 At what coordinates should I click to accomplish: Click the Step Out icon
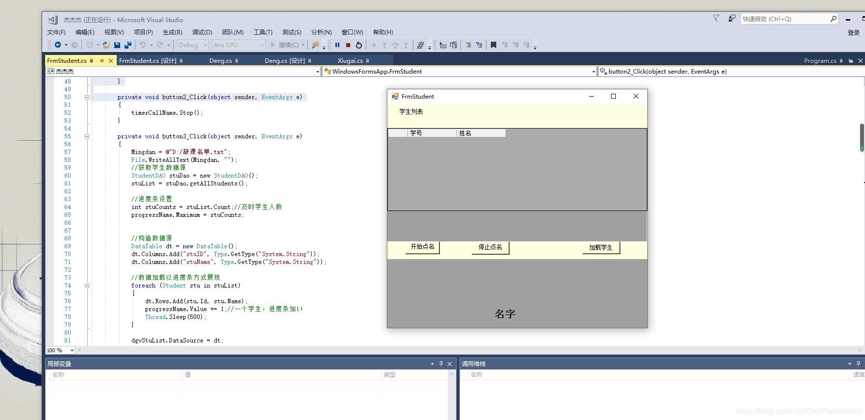click(x=406, y=45)
